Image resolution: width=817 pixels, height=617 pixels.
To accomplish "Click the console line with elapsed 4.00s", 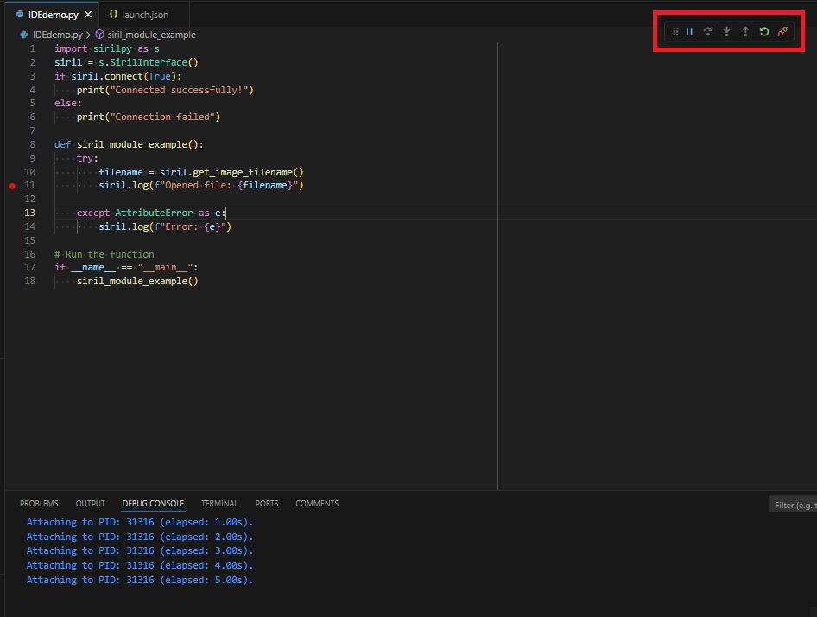I will (140, 565).
